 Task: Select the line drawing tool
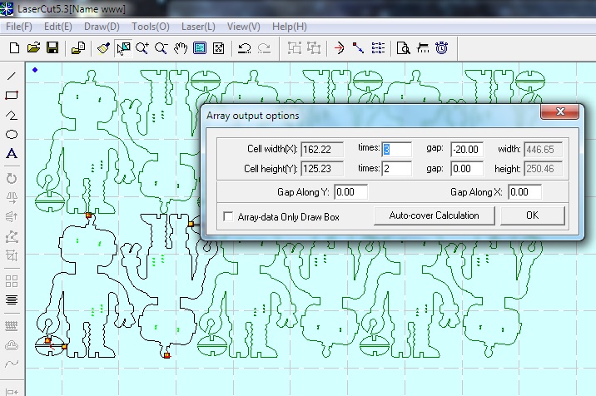12,76
